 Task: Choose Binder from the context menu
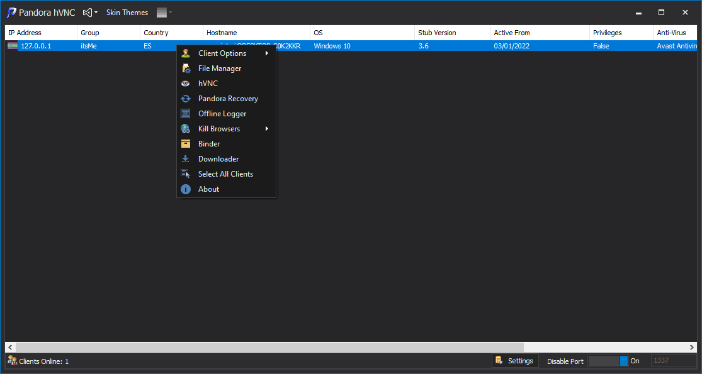pyautogui.click(x=227, y=144)
